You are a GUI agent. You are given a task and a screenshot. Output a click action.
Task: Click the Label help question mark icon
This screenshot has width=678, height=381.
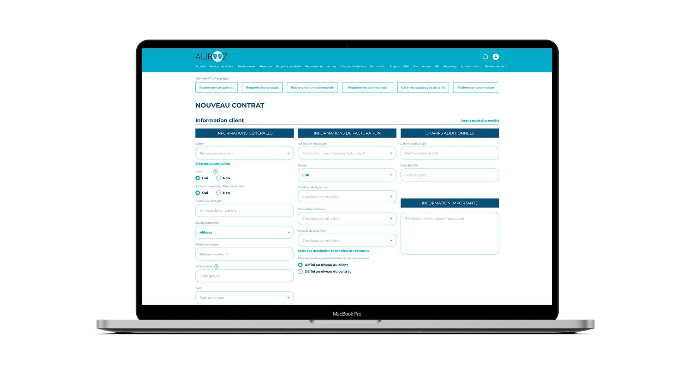(215, 171)
